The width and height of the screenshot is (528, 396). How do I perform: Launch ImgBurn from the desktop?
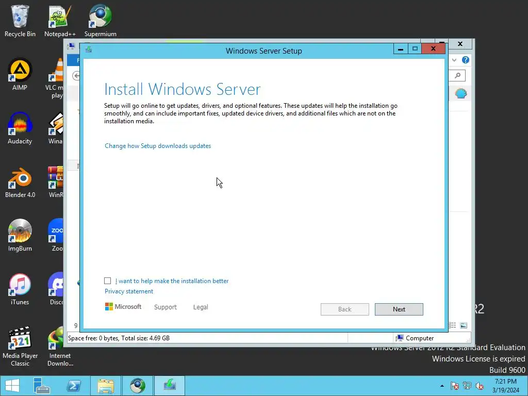[20, 235]
